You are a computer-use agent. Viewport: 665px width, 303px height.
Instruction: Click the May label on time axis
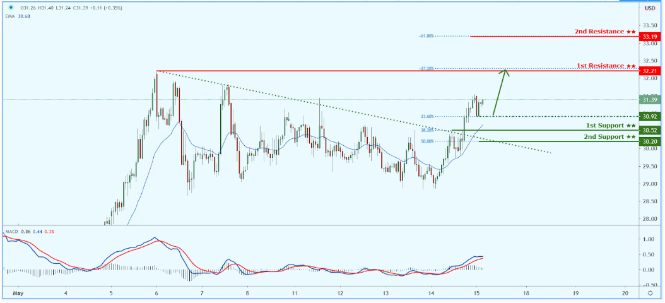[x=17, y=294]
